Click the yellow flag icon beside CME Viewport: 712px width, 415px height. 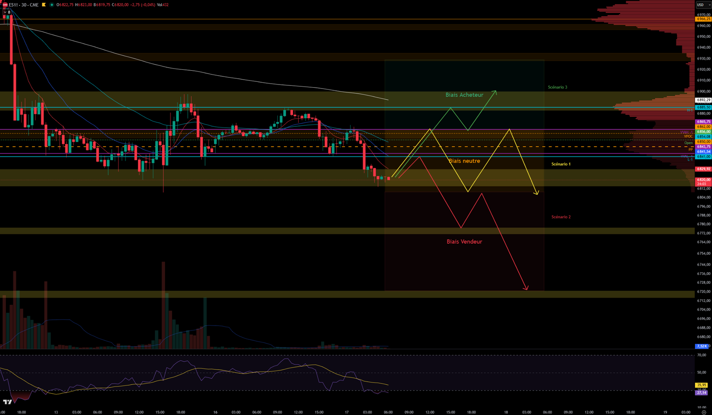44,5
